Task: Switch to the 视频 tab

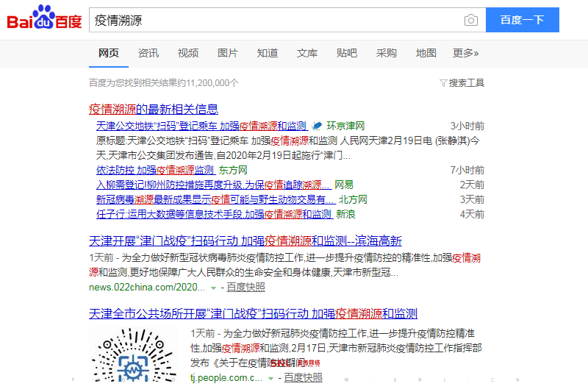Action: point(188,53)
